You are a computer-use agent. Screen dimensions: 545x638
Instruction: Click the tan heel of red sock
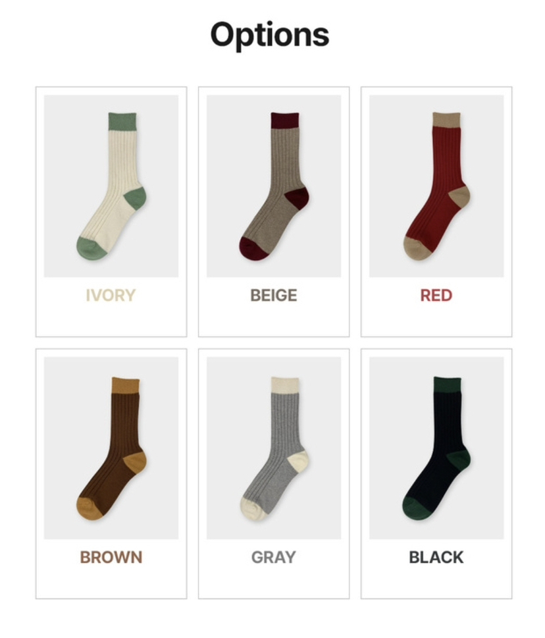(460, 196)
